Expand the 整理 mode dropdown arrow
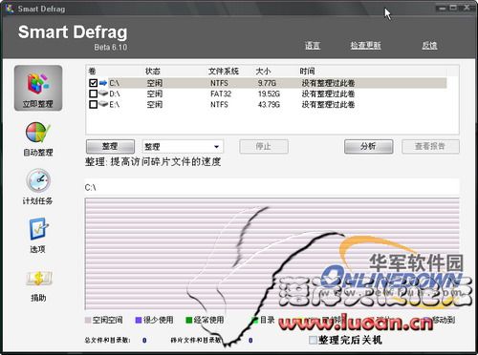Viewport: 478px width, 355px height. point(216,147)
